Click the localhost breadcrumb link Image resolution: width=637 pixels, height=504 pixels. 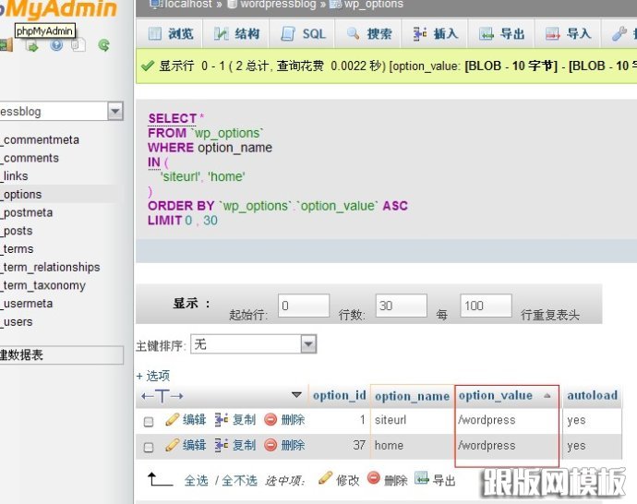point(187,4)
